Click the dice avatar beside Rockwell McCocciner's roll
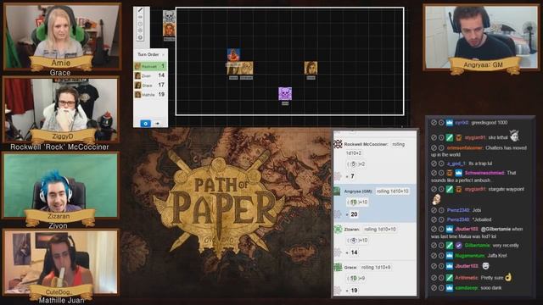 click(x=338, y=144)
